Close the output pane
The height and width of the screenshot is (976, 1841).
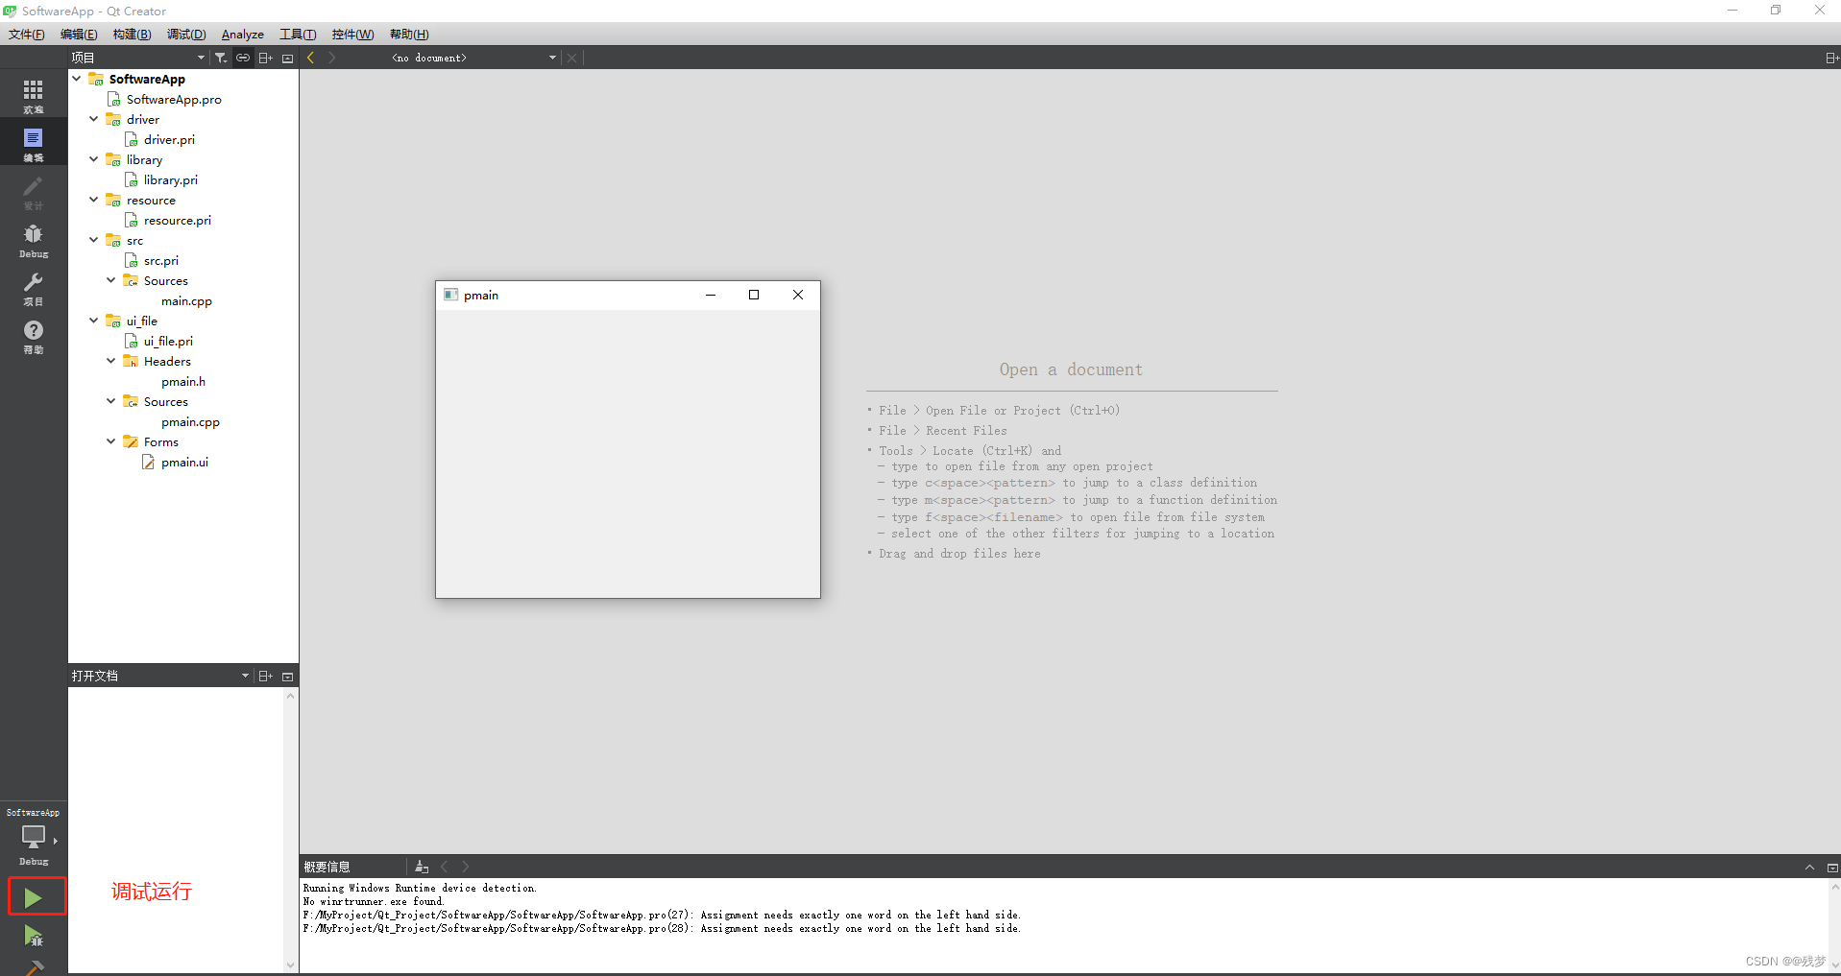[x=1832, y=867]
